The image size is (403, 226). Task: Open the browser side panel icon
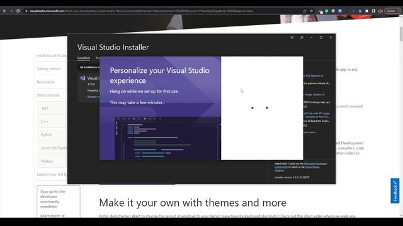373,11
